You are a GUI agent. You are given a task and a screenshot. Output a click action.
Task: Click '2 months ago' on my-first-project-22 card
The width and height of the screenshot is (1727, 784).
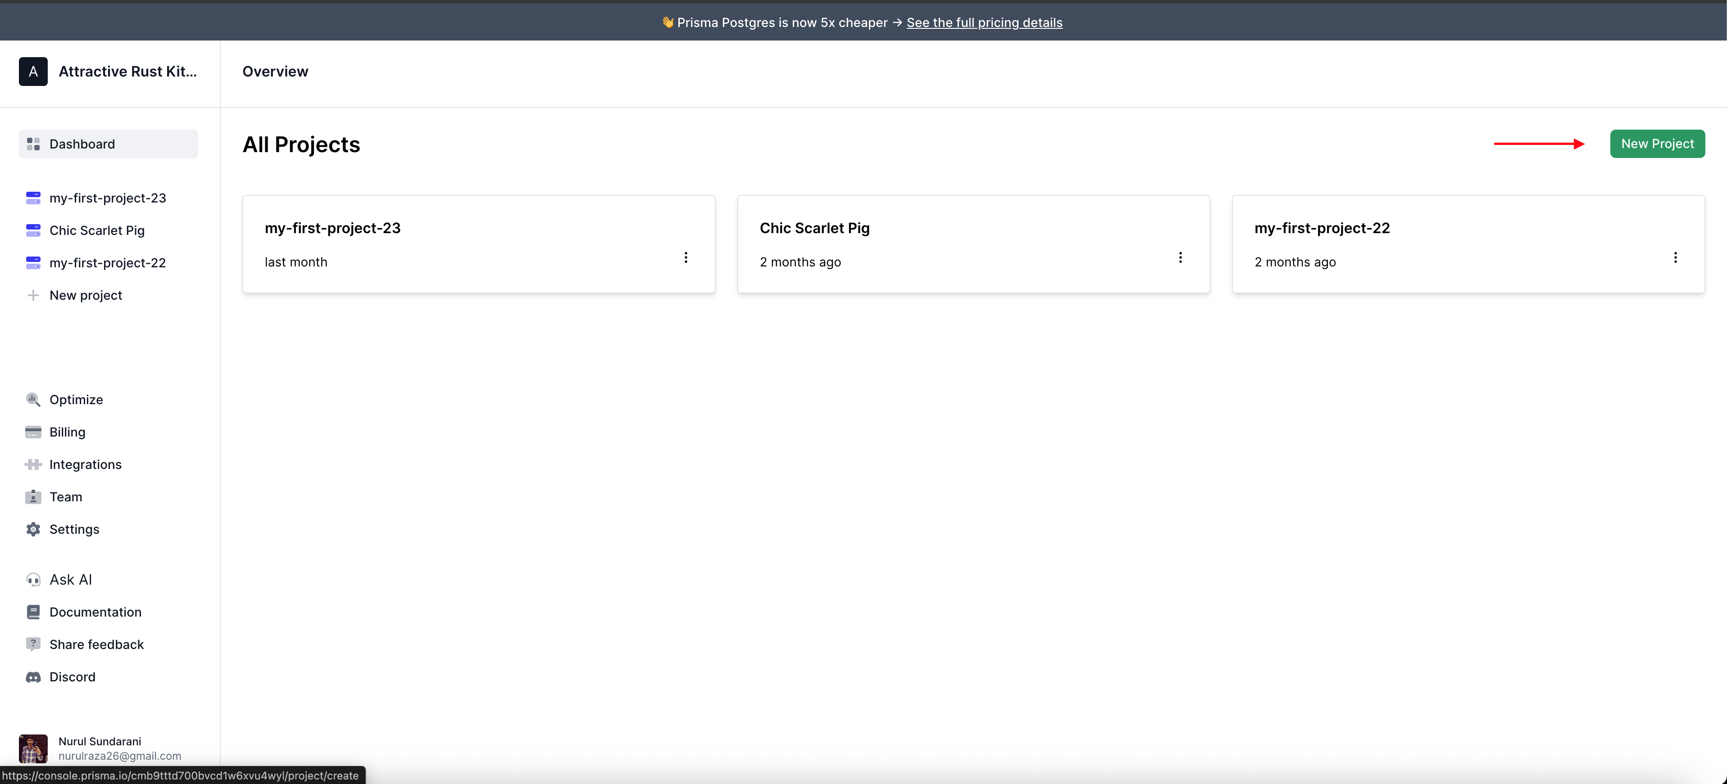1295,262
